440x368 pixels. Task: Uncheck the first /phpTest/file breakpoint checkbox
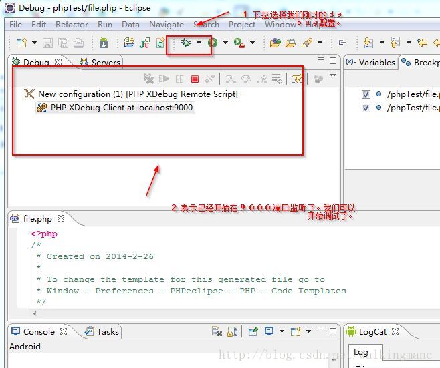tap(366, 94)
